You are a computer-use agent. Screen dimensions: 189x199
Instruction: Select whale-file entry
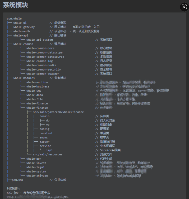coord(35,99)
